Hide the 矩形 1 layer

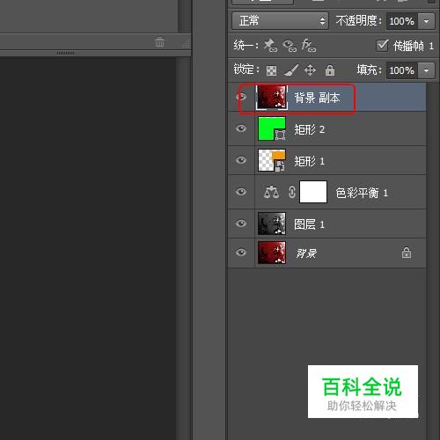click(241, 160)
